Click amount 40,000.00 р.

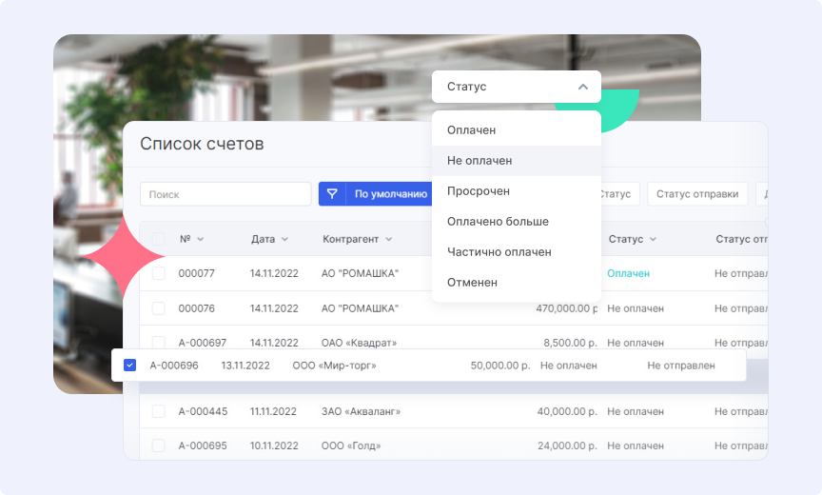click(567, 411)
